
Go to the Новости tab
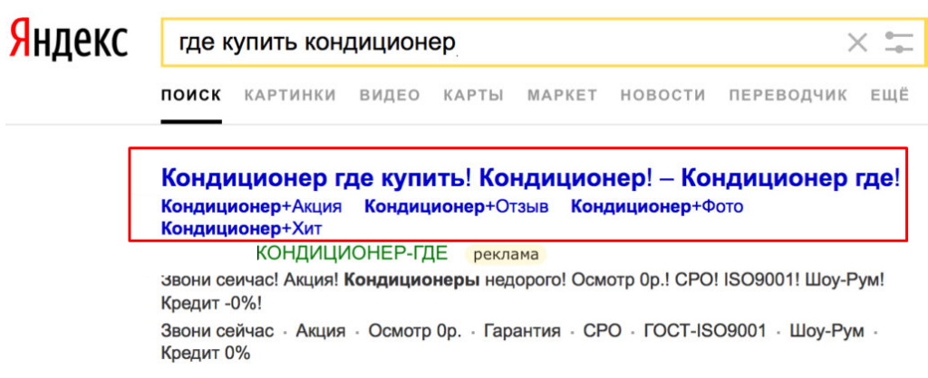click(662, 95)
